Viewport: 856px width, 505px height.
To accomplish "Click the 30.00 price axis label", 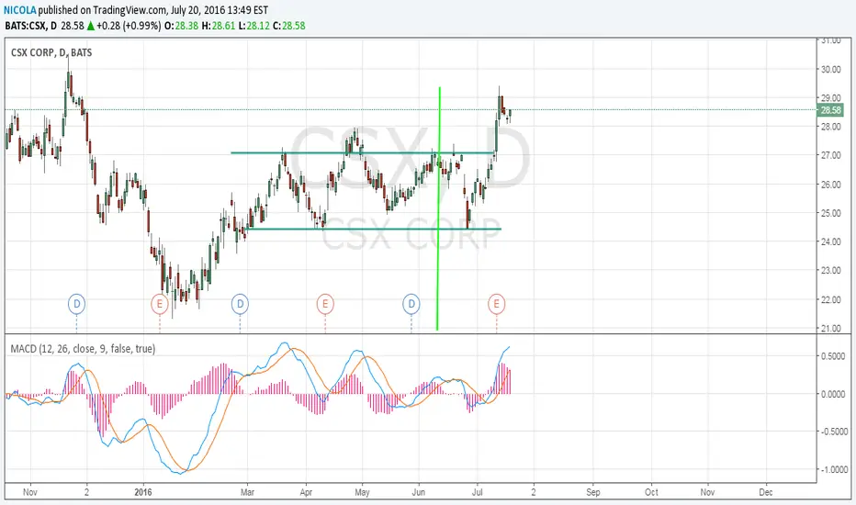I will point(831,70).
